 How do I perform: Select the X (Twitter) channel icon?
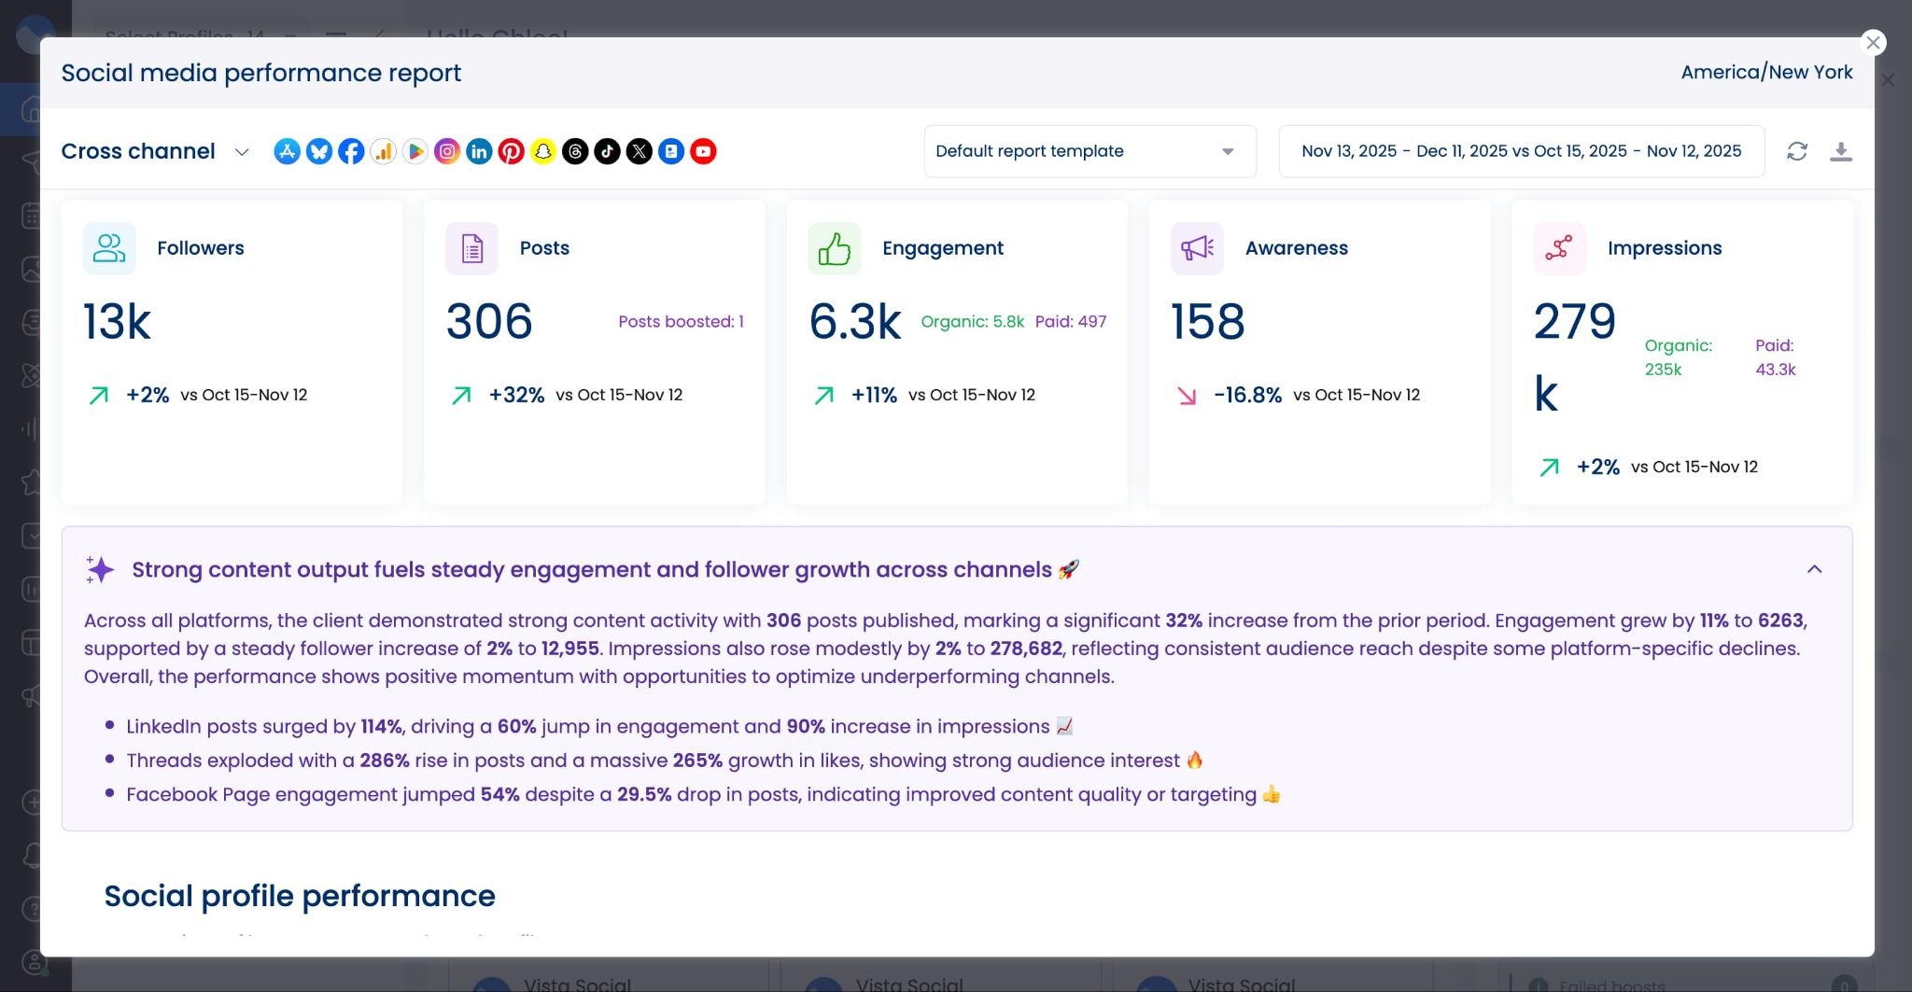click(x=639, y=151)
